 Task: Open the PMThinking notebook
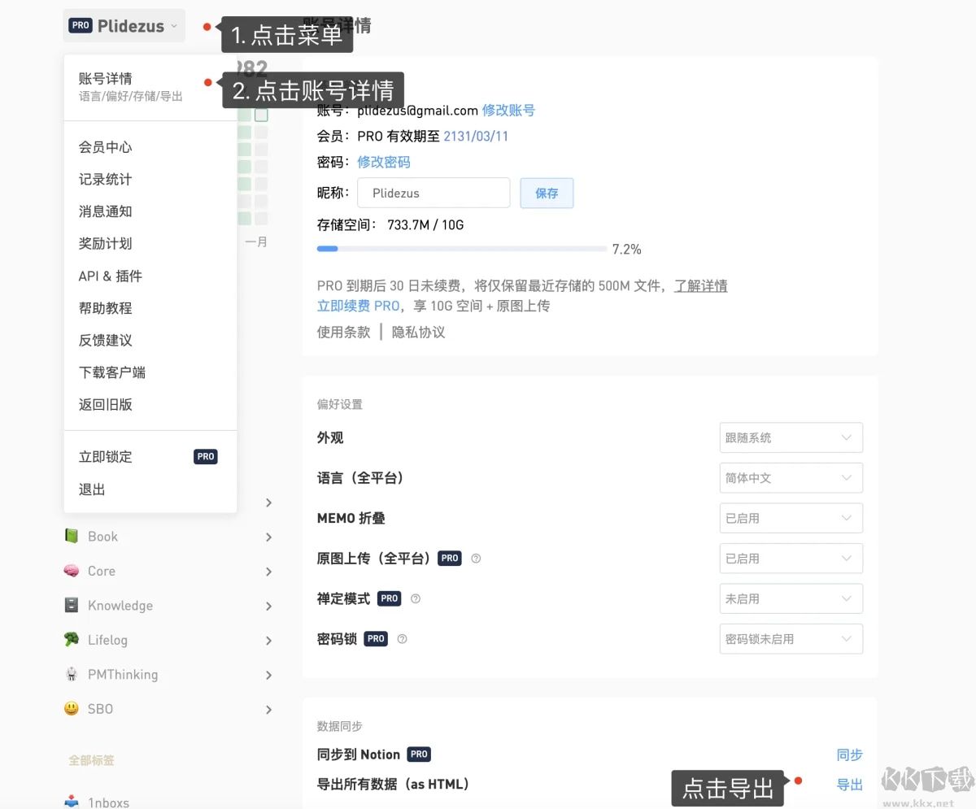coord(122,674)
